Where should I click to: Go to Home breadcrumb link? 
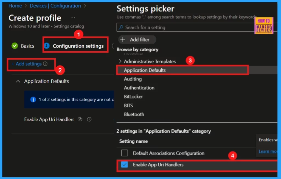coord(15,6)
